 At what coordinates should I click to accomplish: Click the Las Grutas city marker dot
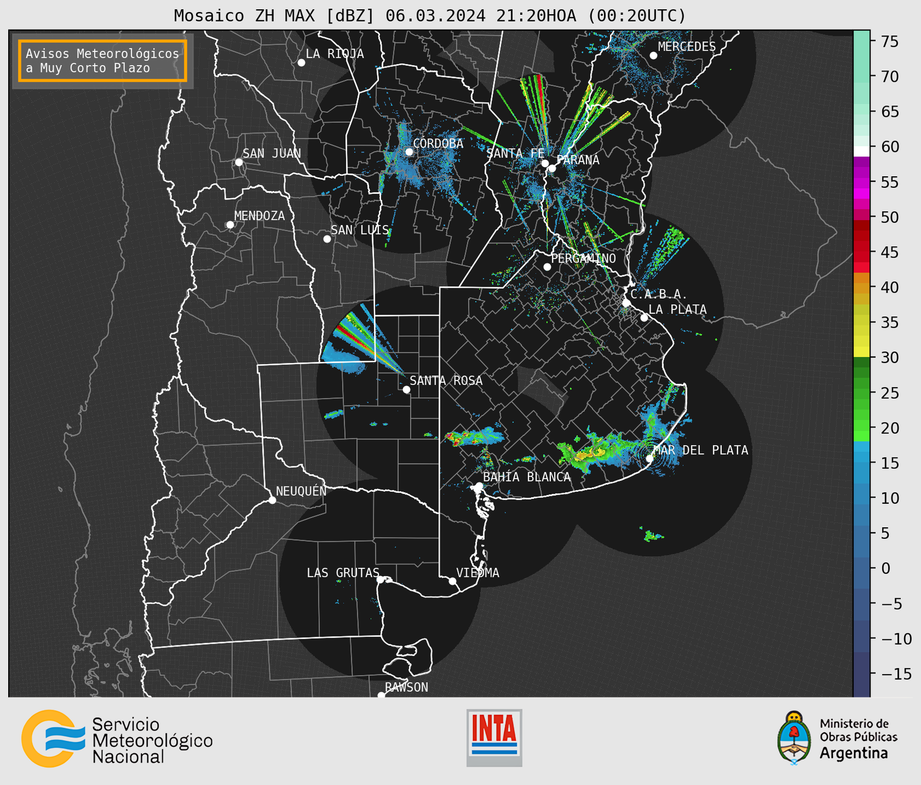coord(381,580)
